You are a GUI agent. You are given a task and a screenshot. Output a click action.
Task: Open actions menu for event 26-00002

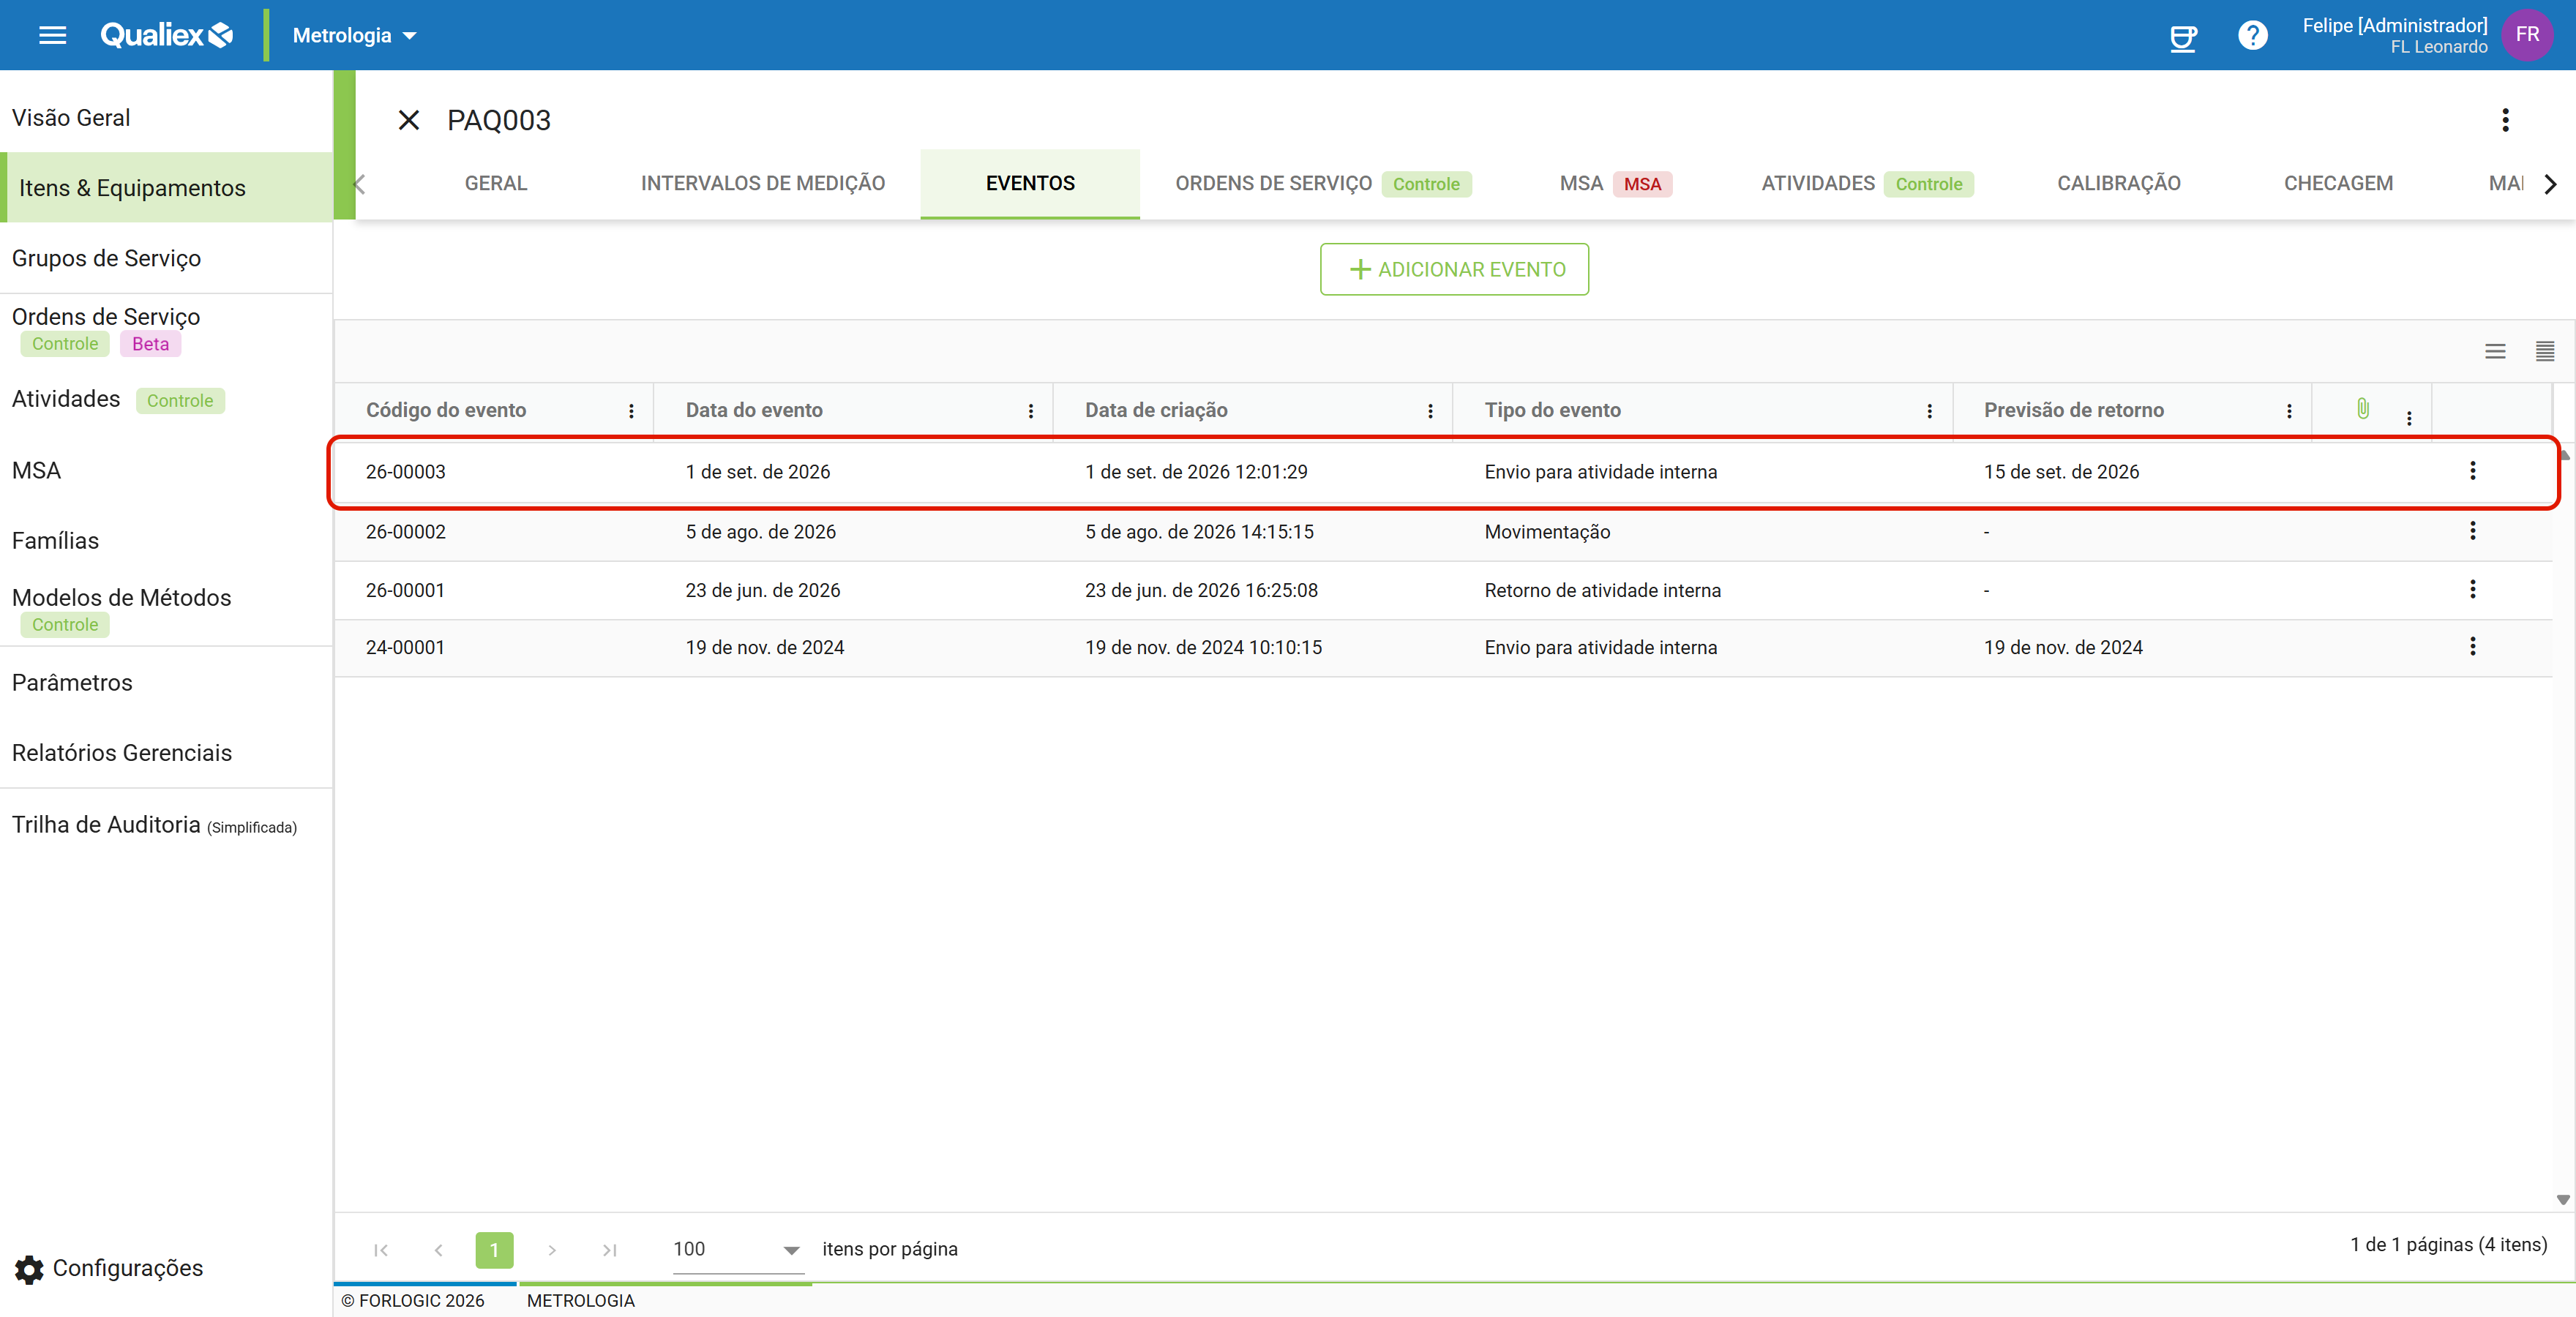[x=2473, y=531]
